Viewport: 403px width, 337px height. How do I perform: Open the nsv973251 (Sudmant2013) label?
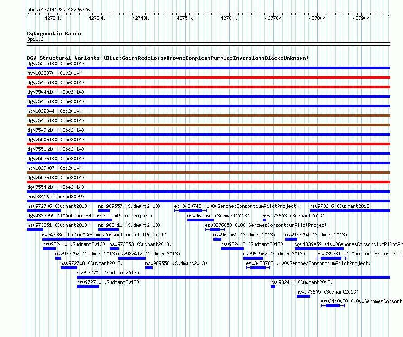58,225
